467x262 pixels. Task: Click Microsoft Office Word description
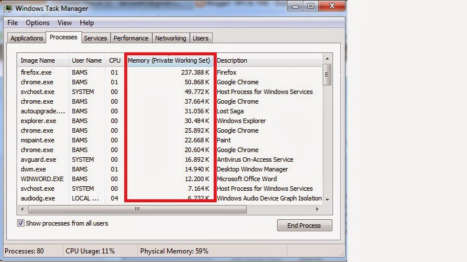click(x=246, y=179)
